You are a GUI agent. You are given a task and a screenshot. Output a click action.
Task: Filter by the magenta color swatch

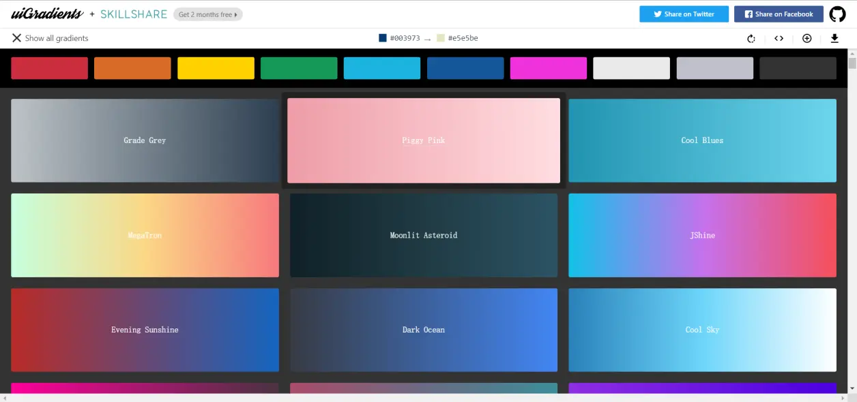(x=549, y=68)
